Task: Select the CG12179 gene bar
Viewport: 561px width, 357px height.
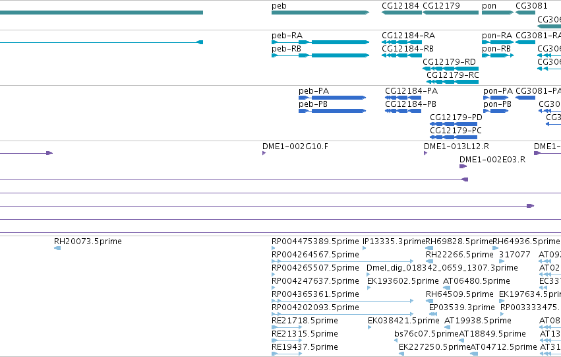Action: (x=450, y=13)
